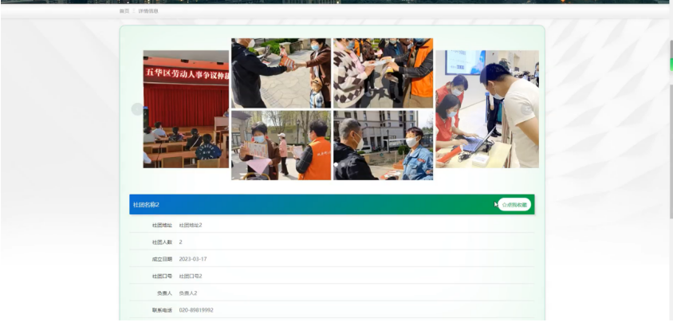
Task: Go to next carousel image arrow
Action: (526, 109)
